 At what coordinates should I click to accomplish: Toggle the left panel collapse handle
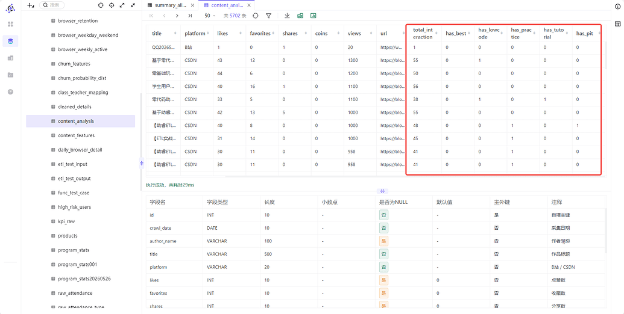(x=141, y=163)
